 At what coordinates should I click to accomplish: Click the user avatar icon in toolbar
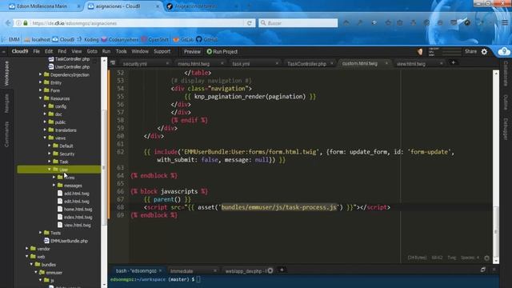pyautogui.click(x=420, y=51)
